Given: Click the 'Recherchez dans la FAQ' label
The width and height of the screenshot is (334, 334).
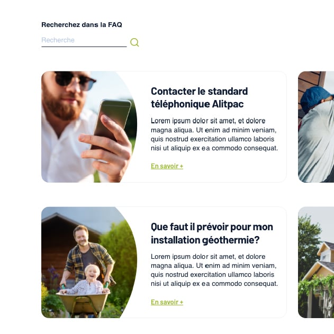Looking at the screenshot, I should pyautogui.click(x=82, y=25).
